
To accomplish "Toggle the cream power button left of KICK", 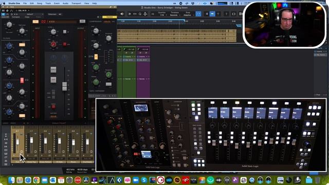I will tap(35, 22).
